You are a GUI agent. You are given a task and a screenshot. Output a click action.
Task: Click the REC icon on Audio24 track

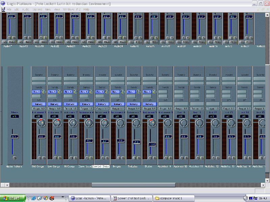[x=122, y=42]
